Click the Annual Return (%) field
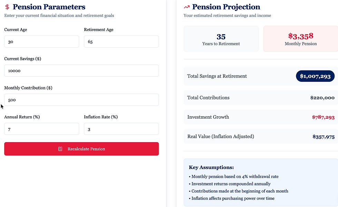The width and height of the screenshot is (338, 207). pos(41,129)
